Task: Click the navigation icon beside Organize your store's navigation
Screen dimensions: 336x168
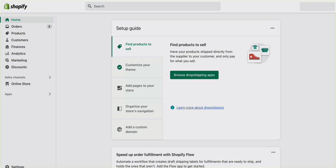Action: point(119,109)
